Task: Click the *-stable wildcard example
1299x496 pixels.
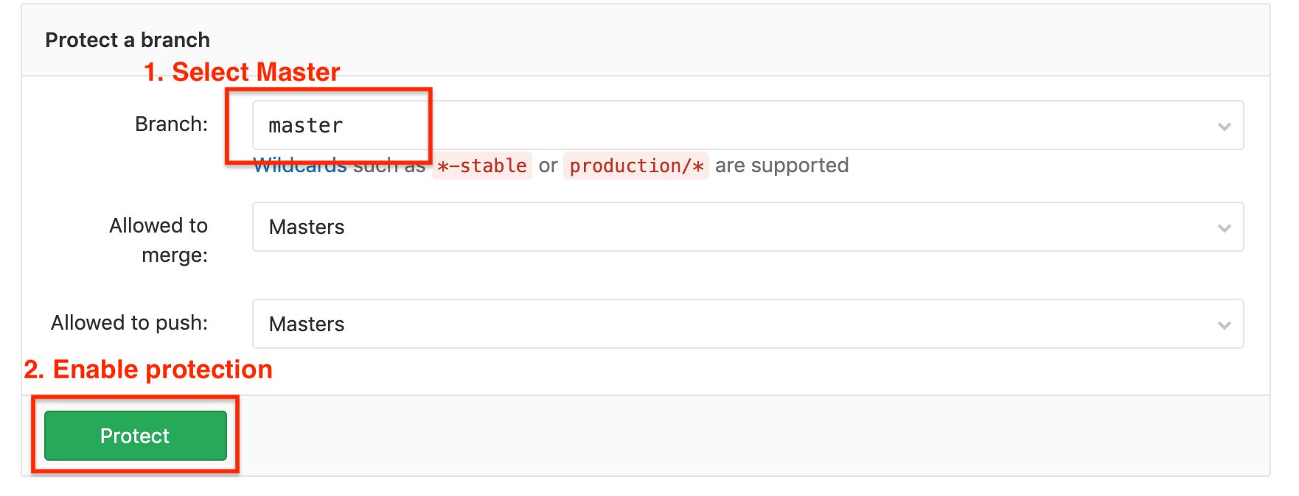Action: pyautogui.click(x=482, y=166)
